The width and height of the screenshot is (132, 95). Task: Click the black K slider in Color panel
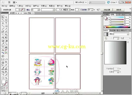click(x=117, y=24)
